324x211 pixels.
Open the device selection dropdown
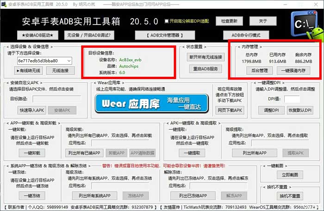click(44, 61)
